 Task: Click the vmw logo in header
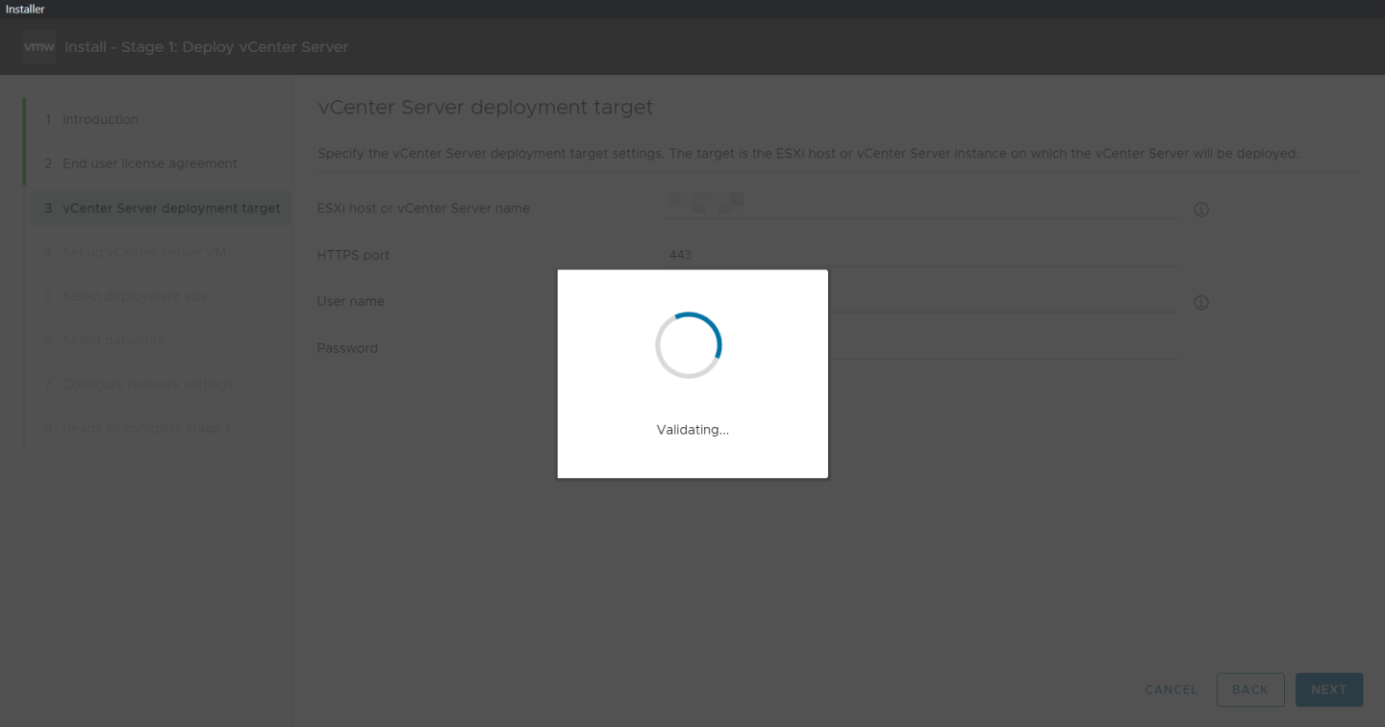point(38,47)
